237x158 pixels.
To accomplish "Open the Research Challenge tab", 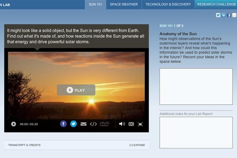I will 216,4.
